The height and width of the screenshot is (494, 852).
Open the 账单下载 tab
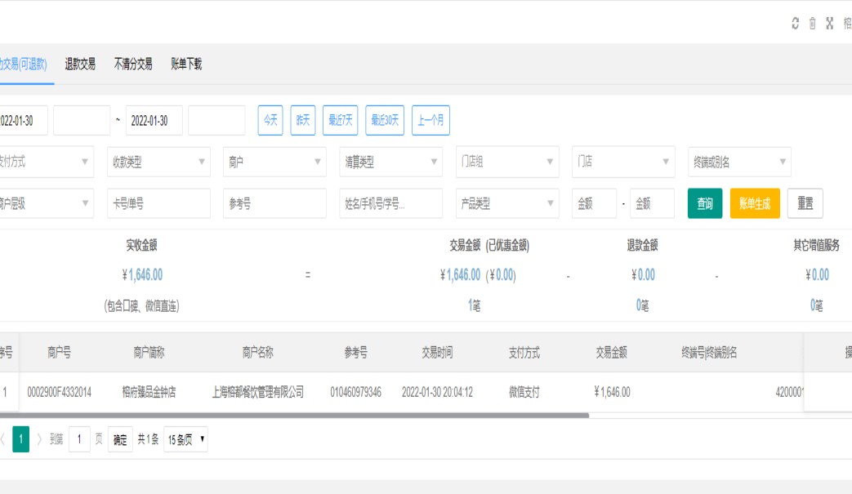click(x=186, y=65)
